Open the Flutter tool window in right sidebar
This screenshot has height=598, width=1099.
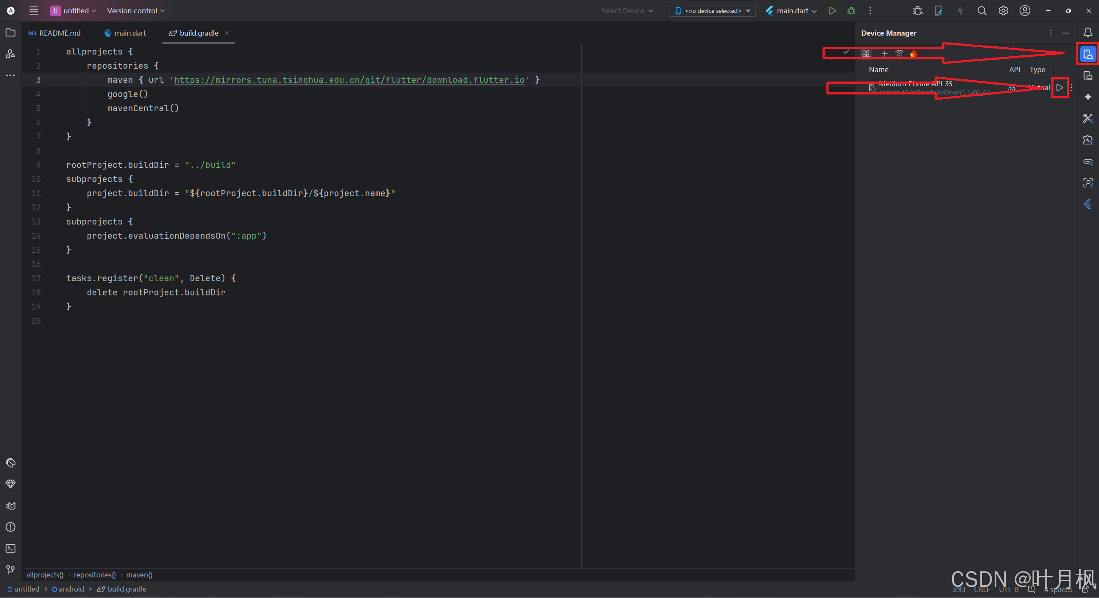click(1087, 204)
